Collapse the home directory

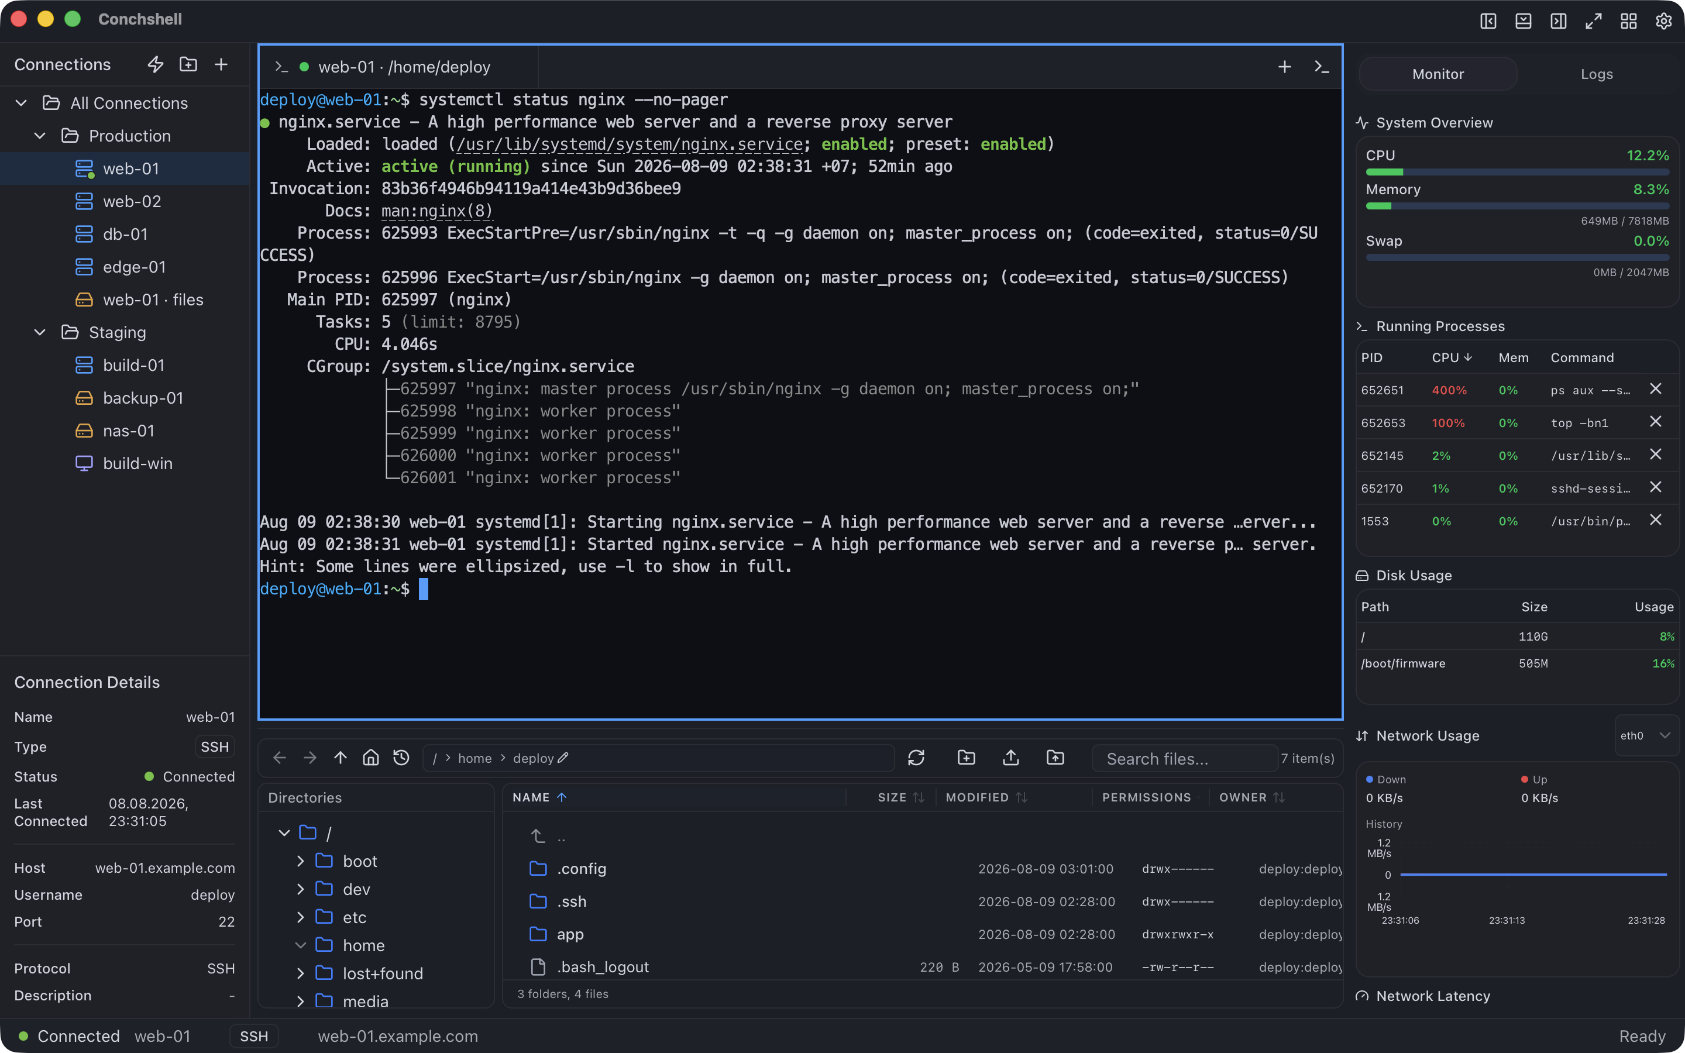[x=301, y=945]
